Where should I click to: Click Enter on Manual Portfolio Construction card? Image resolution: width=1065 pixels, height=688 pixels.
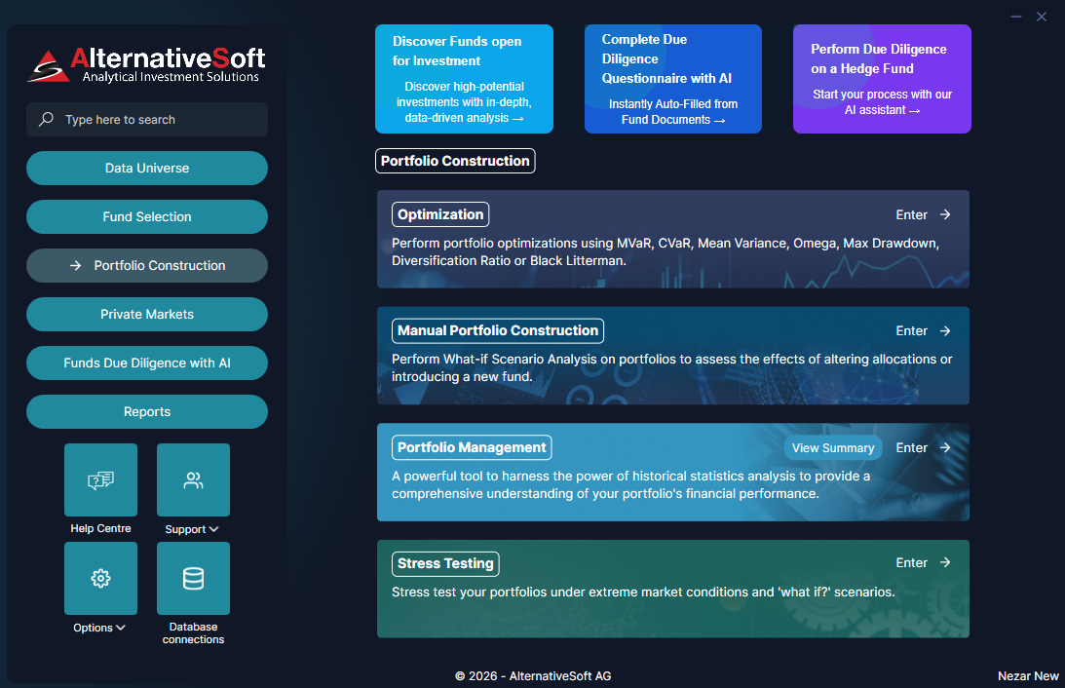[x=911, y=330]
